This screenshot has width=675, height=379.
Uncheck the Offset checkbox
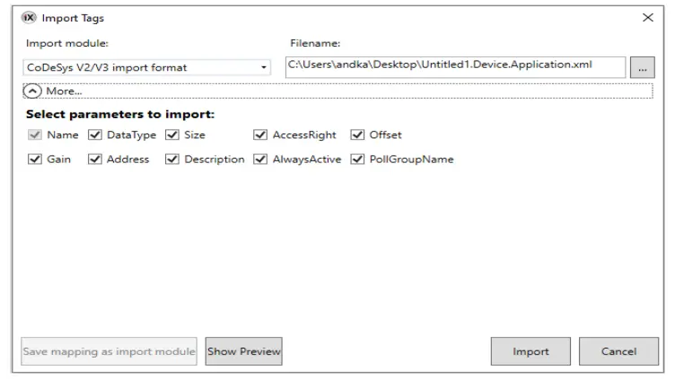[357, 135]
